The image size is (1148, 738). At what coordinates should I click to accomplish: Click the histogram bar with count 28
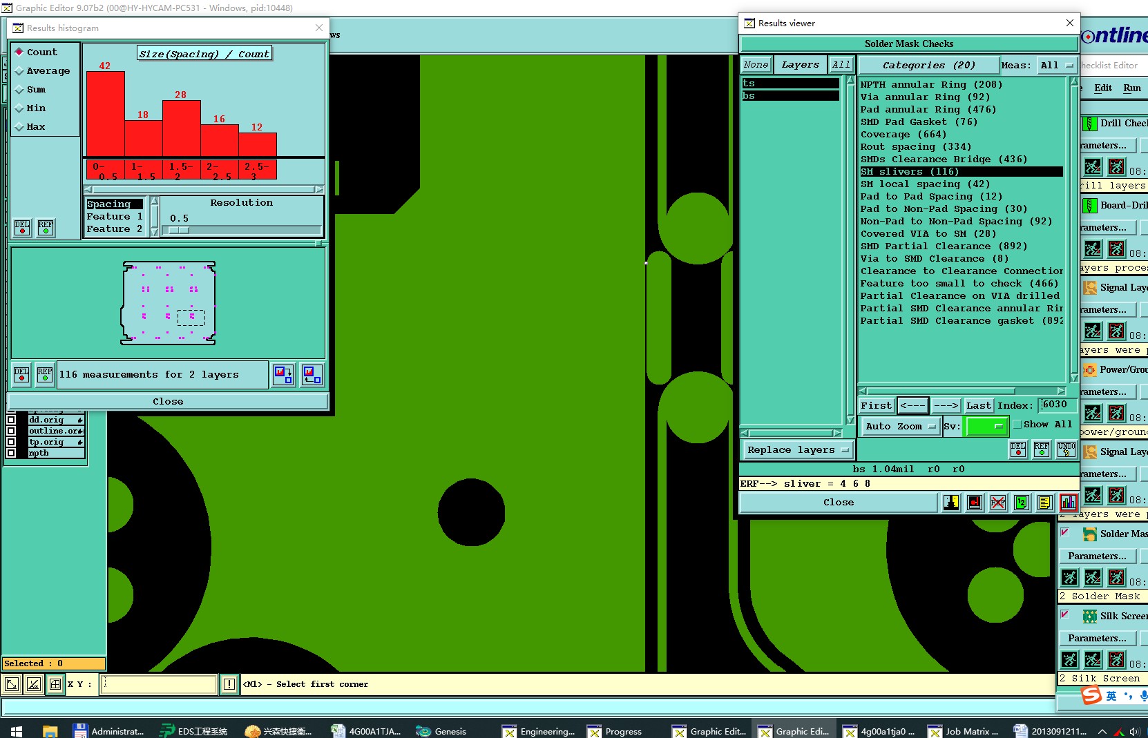coord(182,128)
